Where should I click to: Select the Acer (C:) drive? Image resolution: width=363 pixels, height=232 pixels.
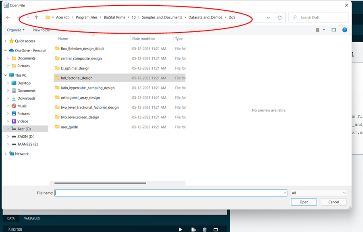(24, 129)
